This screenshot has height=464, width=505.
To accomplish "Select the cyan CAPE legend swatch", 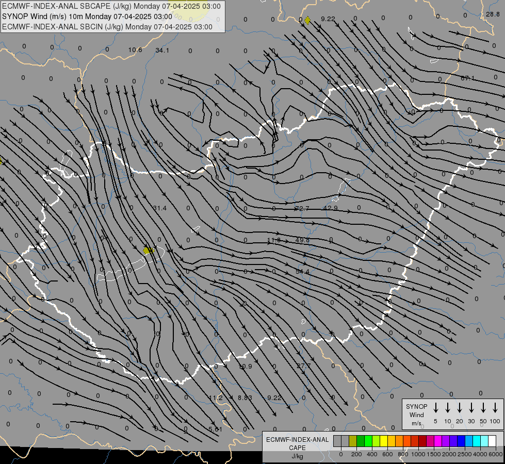I will click(476, 441).
